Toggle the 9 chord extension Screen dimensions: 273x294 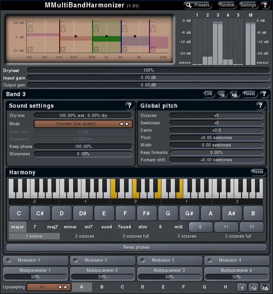(200, 227)
